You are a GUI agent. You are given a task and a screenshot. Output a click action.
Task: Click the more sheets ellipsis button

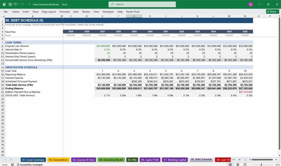(x=234, y=160)
